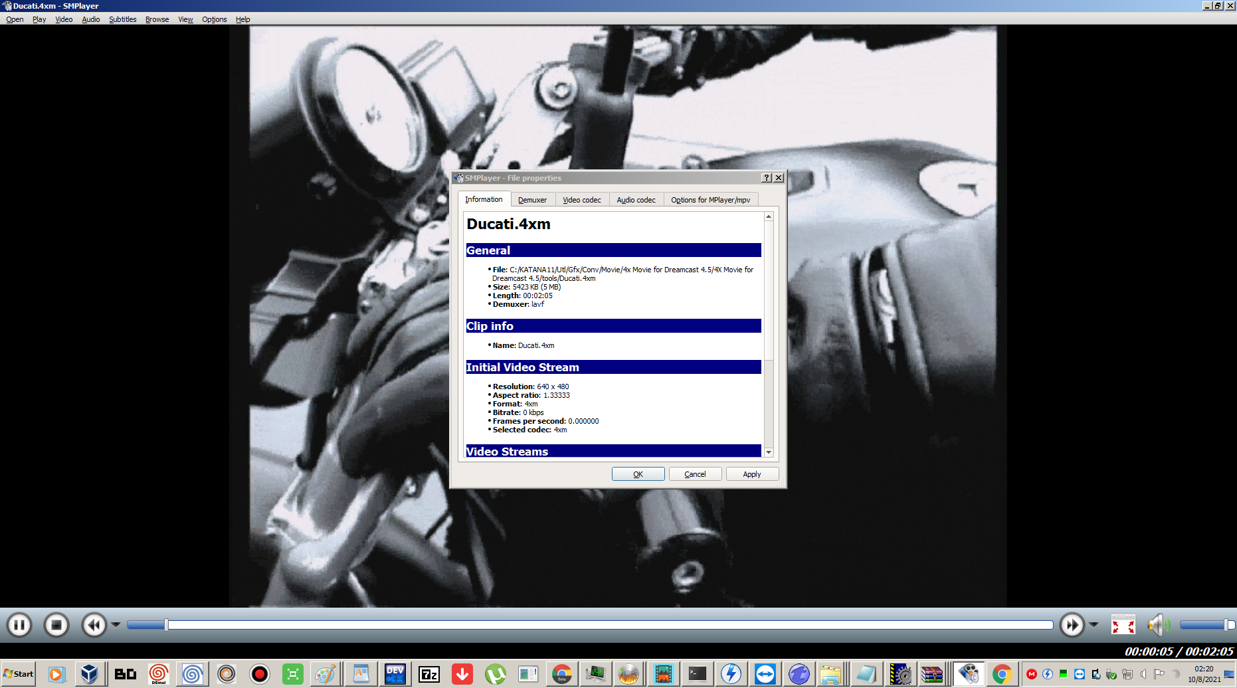The height and width of the screenshot is (688, 1237).
Task: Pause playback with the pause button
Action: (19, 625)
